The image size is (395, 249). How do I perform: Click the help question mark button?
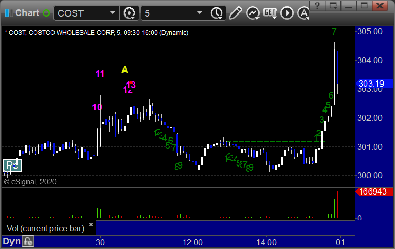click(317, 6)
